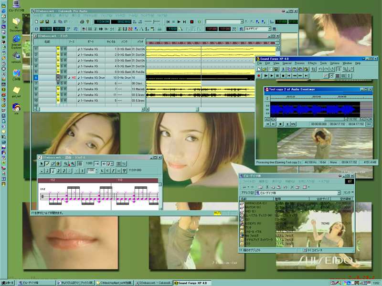The width and height of the screenshot is (382, 286).
Task: Start playback in Cakewalk transport
Action: pos(179,21)
